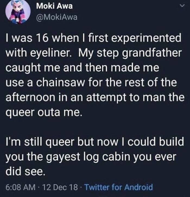Screen dimensions: 190x197
Task: Click the word still in second paragraph
Action: pyautogui.click(x=33, y=142)
